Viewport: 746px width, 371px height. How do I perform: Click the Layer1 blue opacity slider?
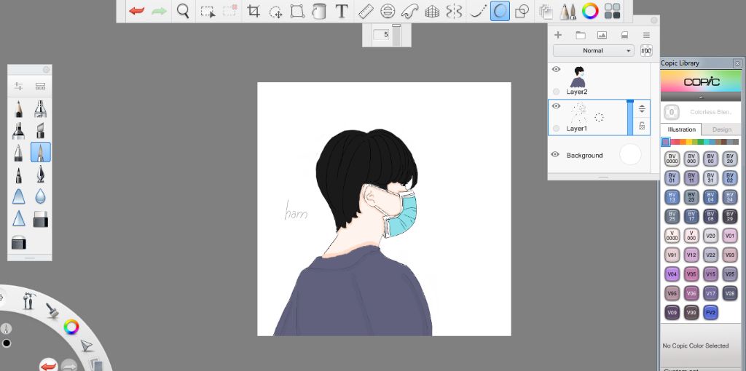tap(630, 117)
